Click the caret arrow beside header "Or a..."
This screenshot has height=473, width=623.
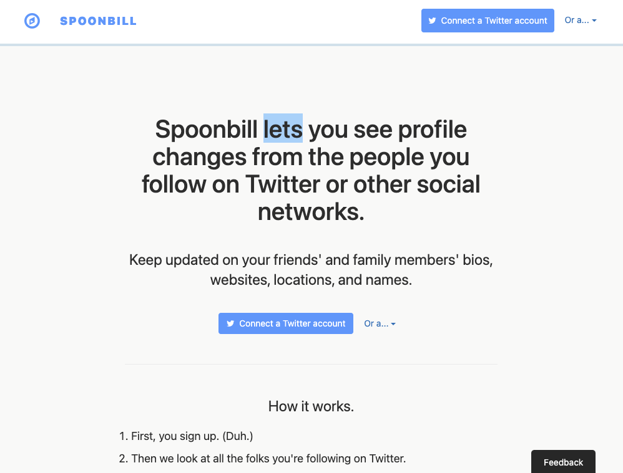[x=594, y=21]
